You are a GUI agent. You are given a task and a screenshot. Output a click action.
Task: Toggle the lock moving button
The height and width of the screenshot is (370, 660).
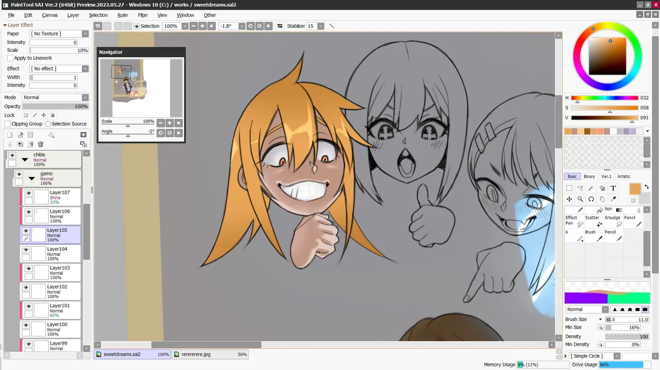pyautogui.click(x=44, y=115)
